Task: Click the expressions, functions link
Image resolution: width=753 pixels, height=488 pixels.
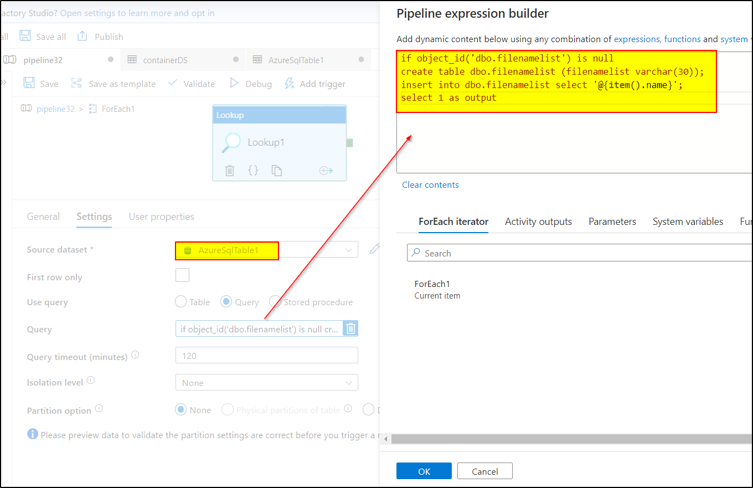Action: (657, 39)
